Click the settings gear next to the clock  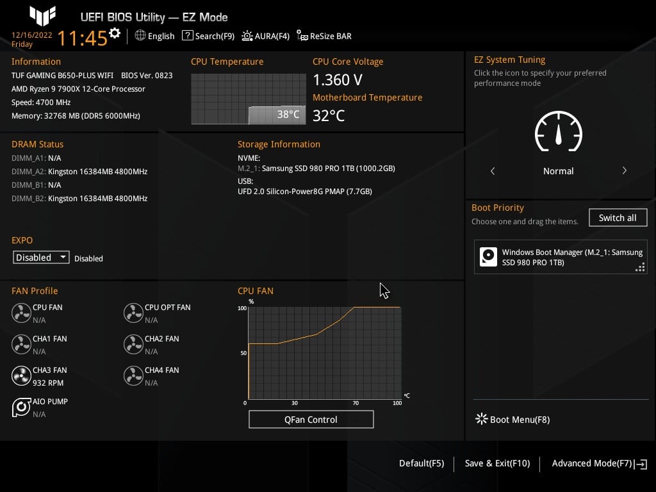[115, 33]
